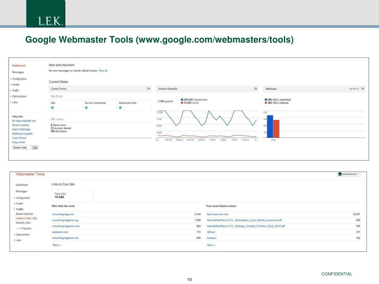The width and height of the screenshot is (379, 284).
Task: Click View all messages link
Action: click(x=103, y=71)
